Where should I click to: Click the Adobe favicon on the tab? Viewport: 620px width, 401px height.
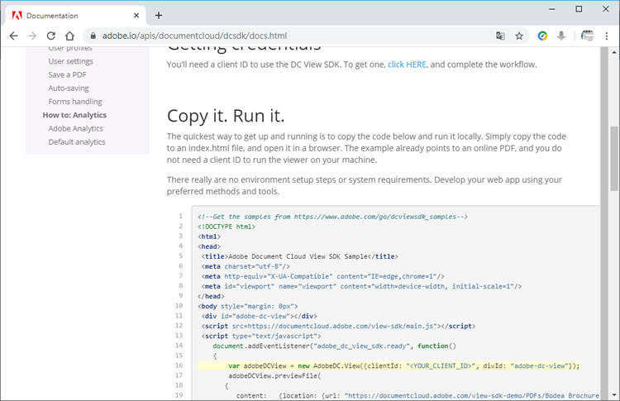pos(17,16)
